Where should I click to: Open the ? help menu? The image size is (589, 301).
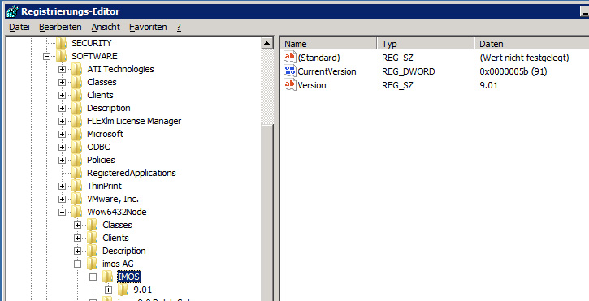pos(179,27)
